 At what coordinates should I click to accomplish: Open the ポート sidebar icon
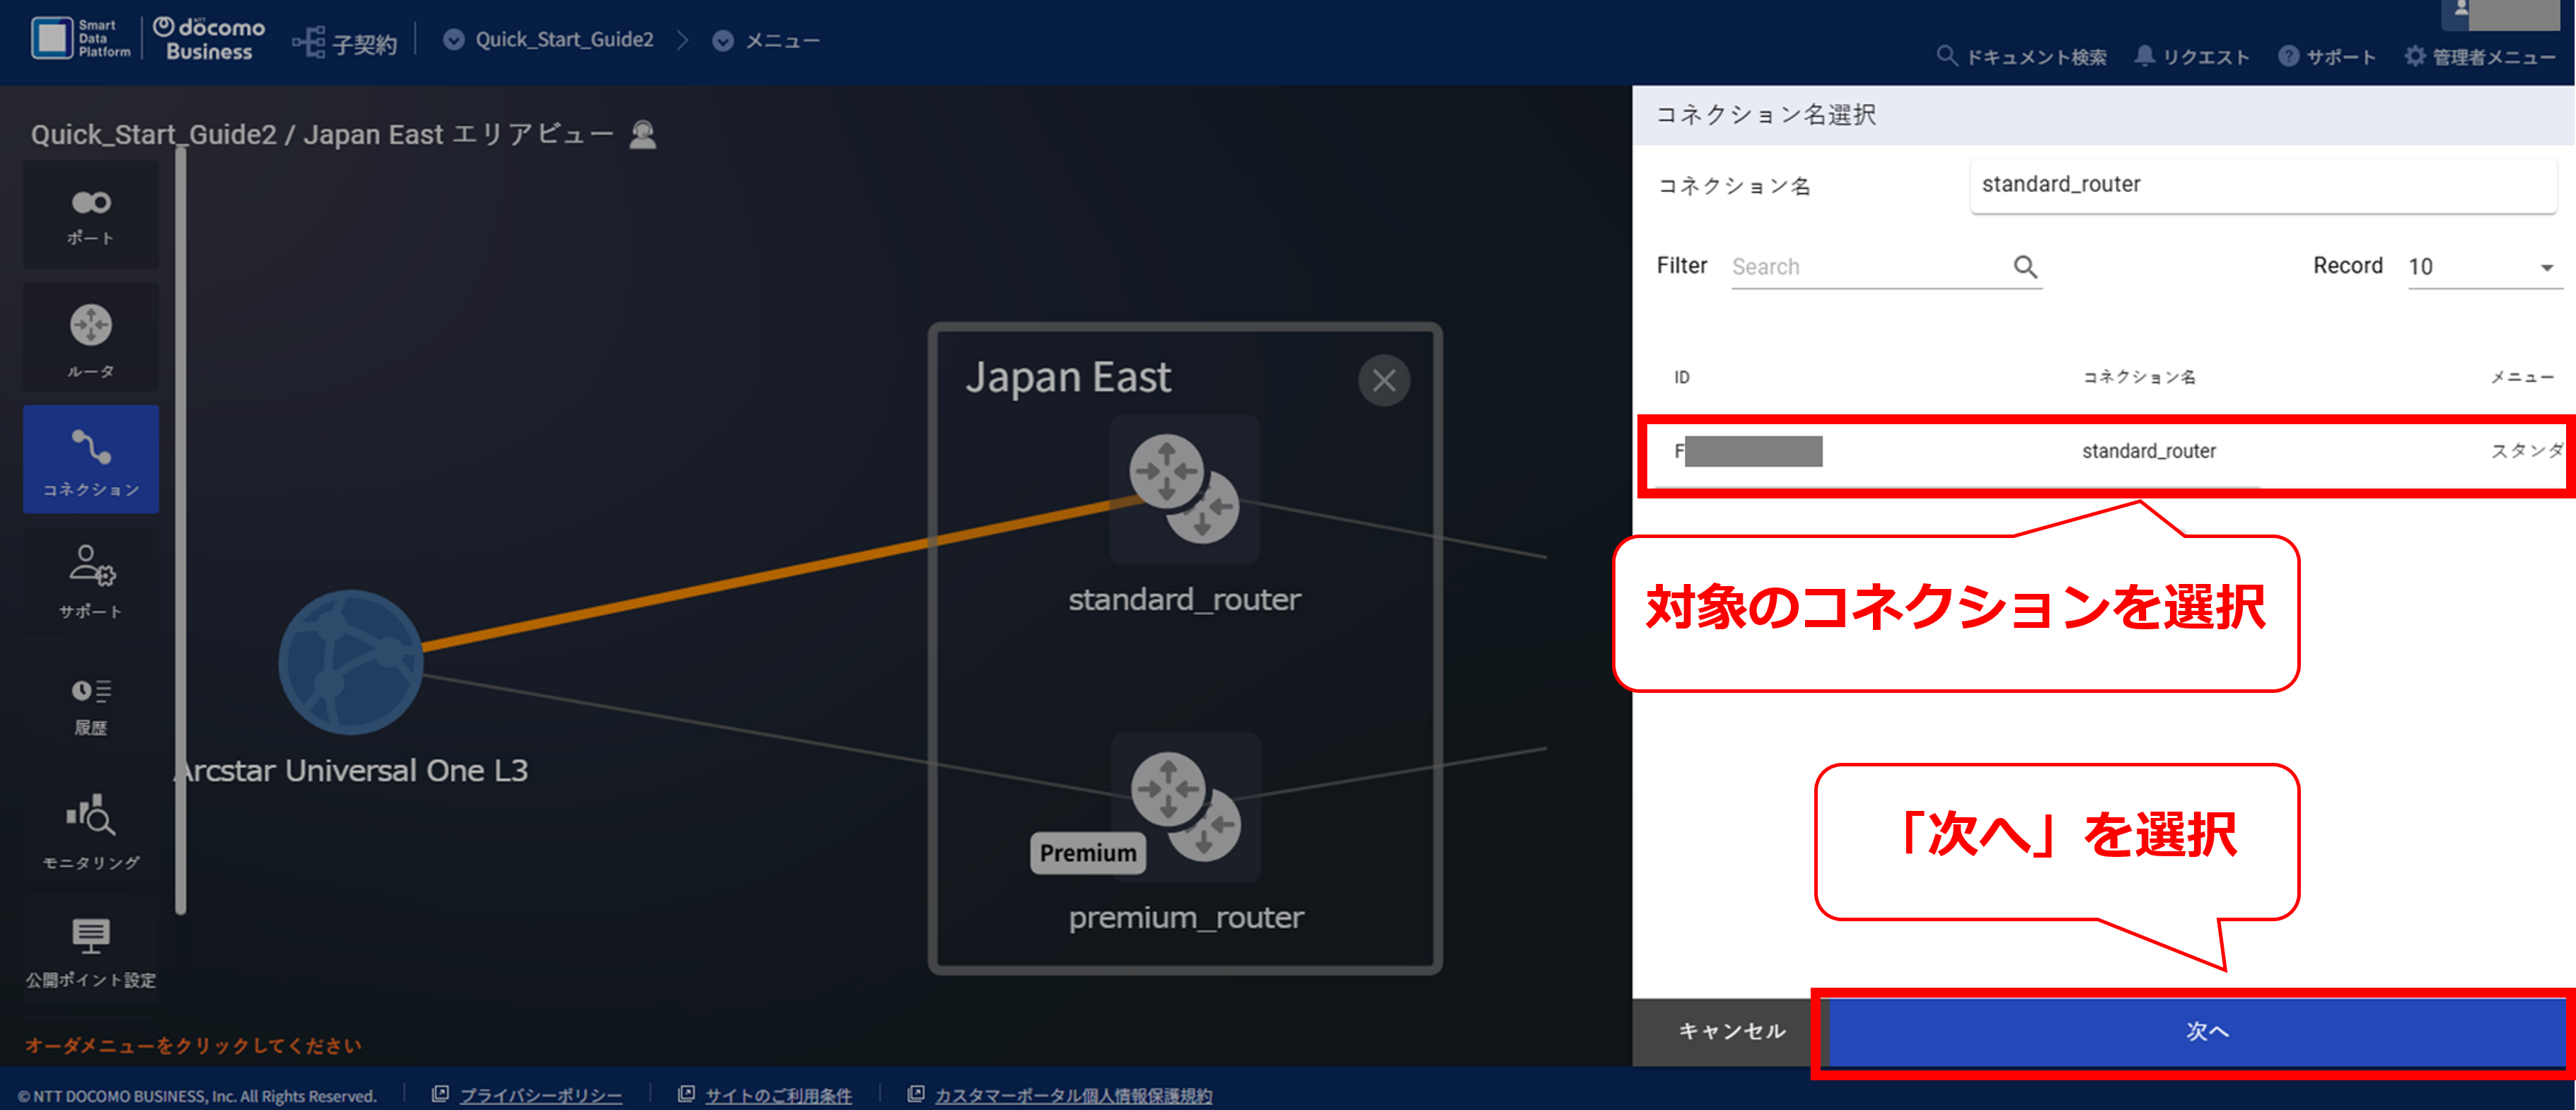(x=91, y=215)
